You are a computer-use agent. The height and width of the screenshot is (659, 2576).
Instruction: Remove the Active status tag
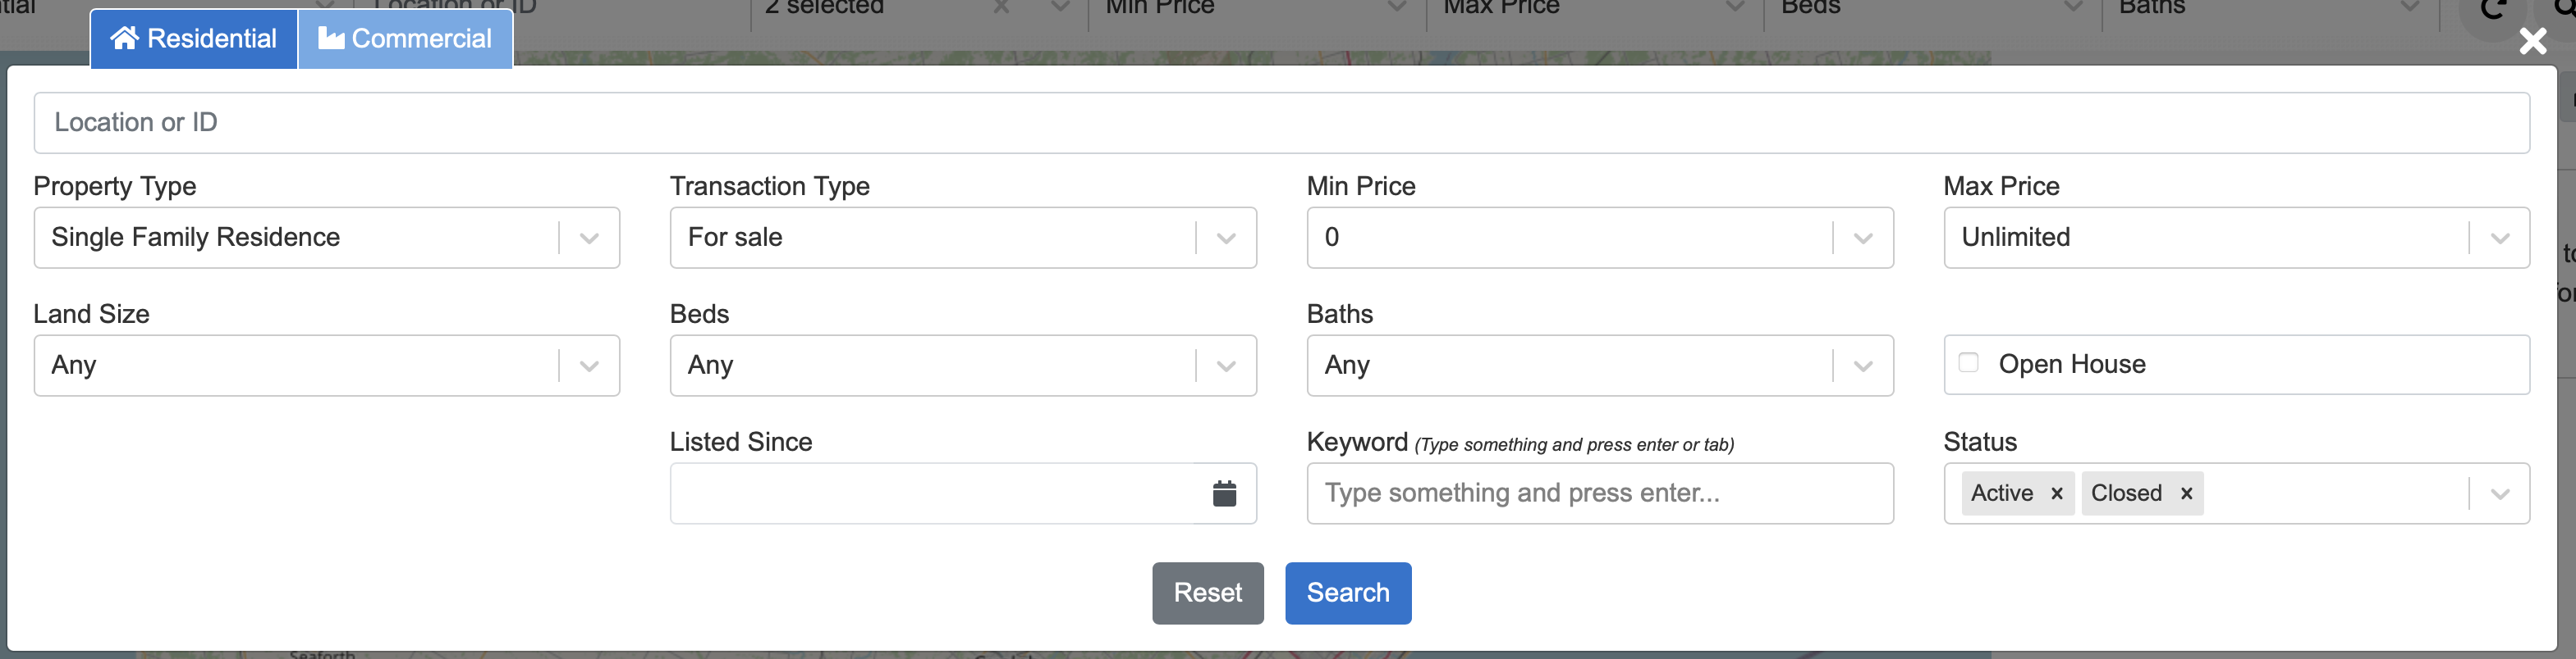(x=2056, y=493)
